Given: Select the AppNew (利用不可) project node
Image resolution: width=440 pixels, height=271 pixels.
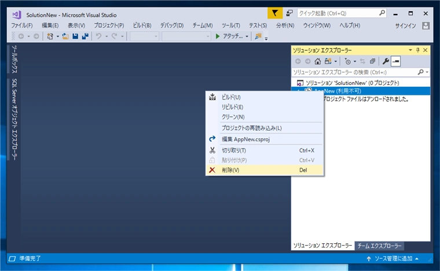Looking at the screenshot, I should [x=361, y=91].
